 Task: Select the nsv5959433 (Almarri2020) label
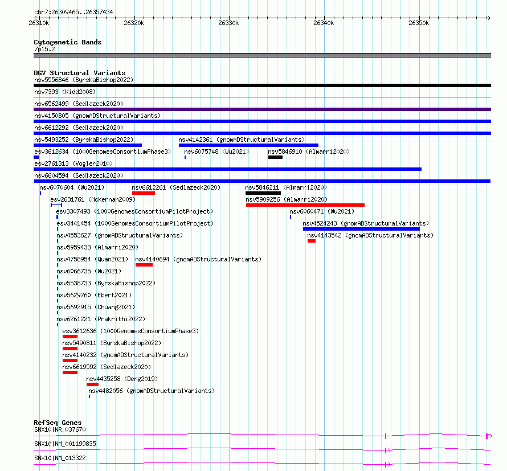[x=97, y=247]
